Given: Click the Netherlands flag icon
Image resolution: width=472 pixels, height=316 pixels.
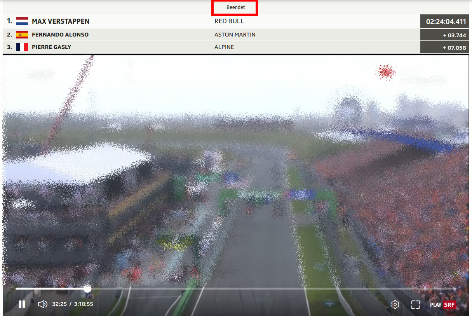Looking at the screenshot, I should tap(22, 21).
